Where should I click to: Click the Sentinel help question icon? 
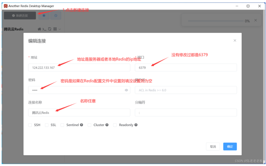tap(81, 125)
